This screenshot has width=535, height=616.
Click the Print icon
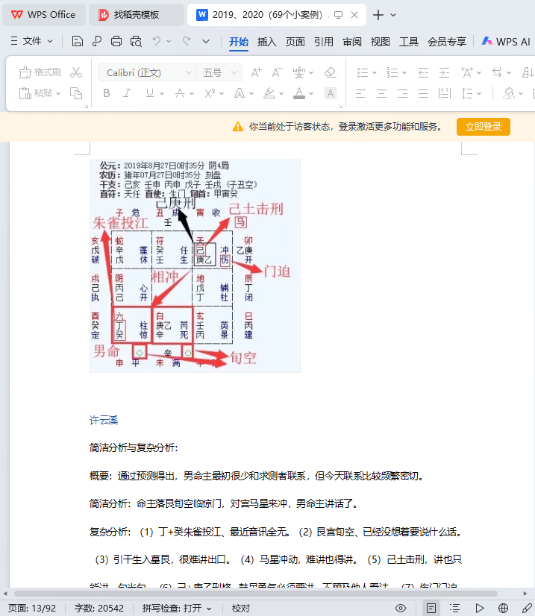tap(116, 41)
